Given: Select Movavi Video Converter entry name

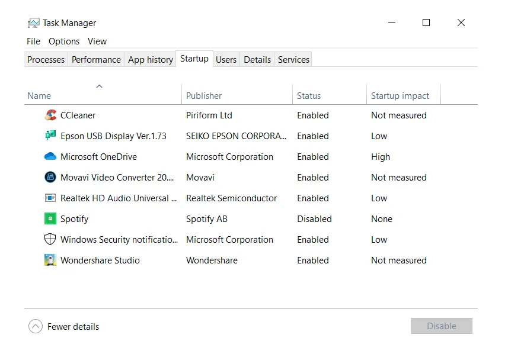Looking at the screenshot, I should coord(117,178).
